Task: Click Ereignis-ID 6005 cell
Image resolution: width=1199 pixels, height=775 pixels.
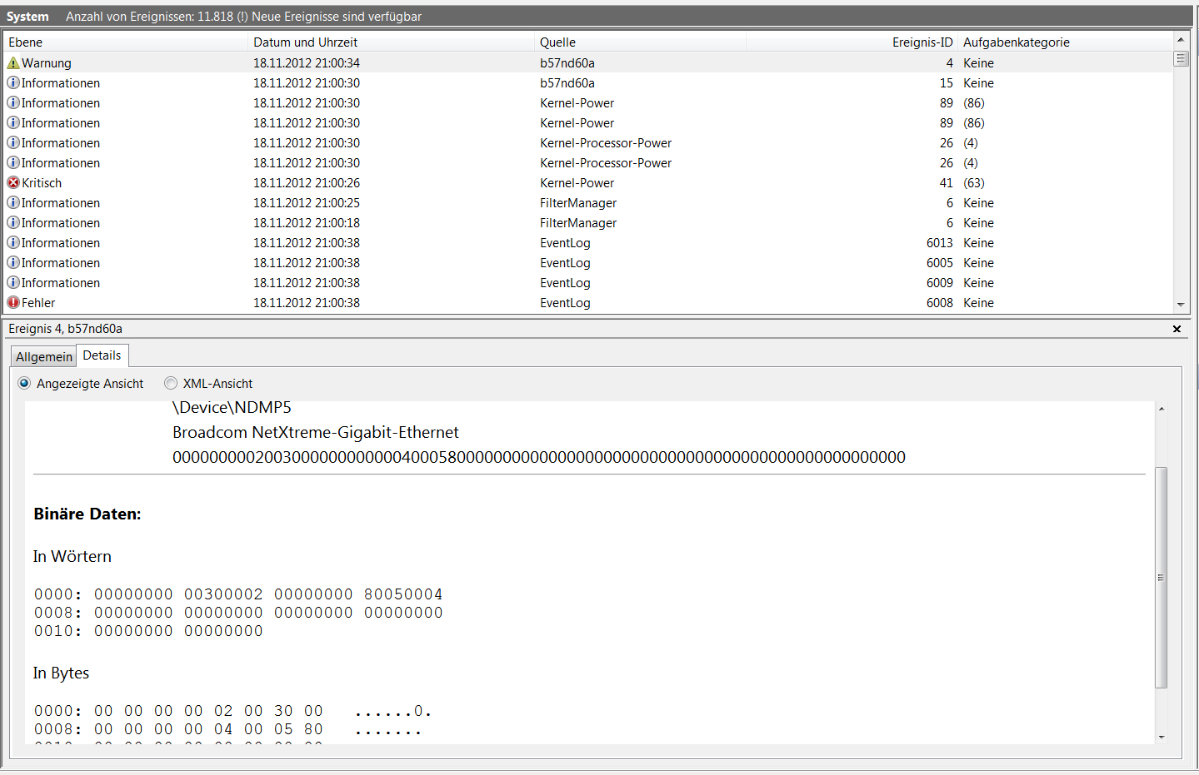Action: point(939,263)
